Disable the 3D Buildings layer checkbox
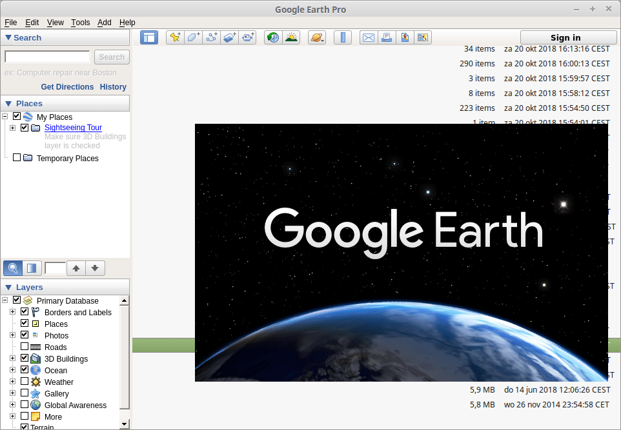 (24, 358)
